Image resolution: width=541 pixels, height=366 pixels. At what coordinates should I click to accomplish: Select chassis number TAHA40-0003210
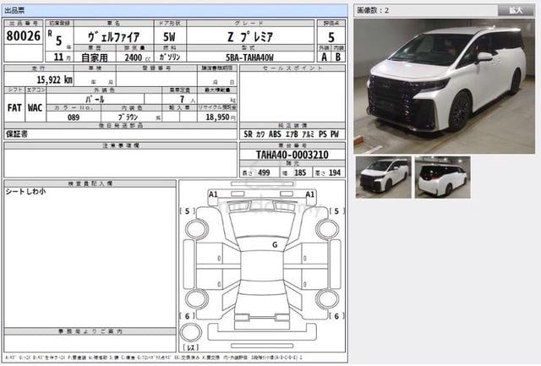pyautogui.click(x=292, y=155)
